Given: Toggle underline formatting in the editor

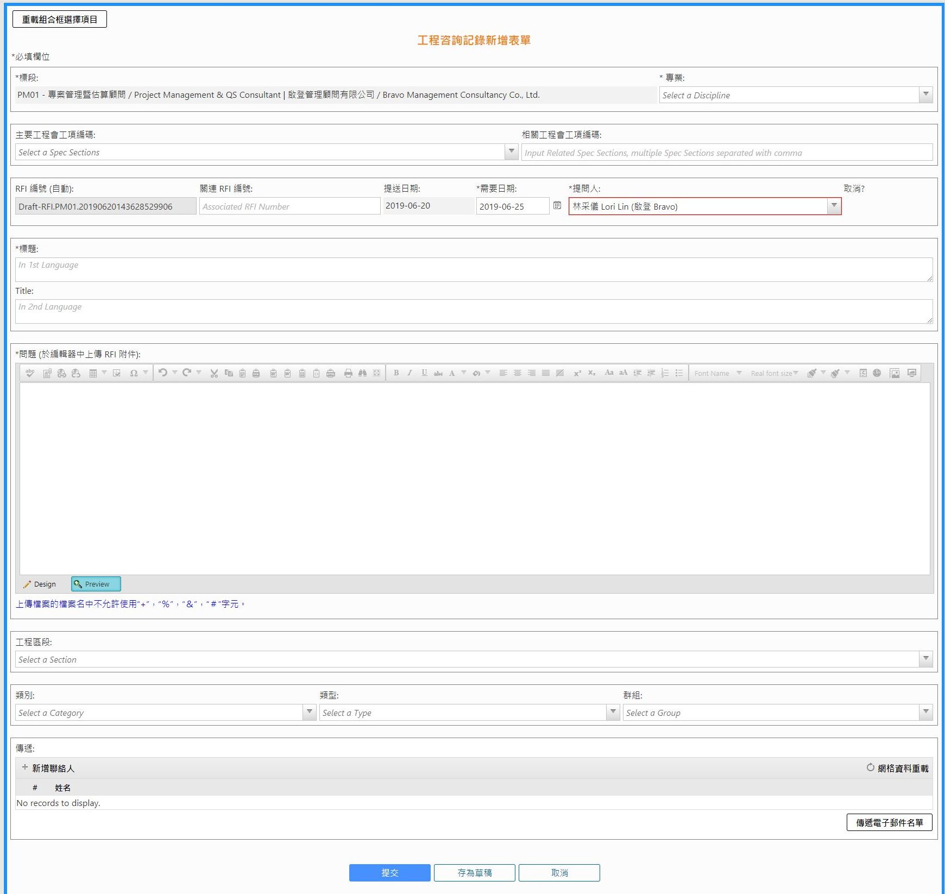Looking at the screenshot, I should point(424,373).
